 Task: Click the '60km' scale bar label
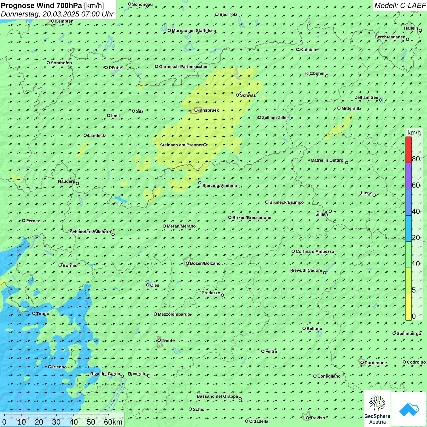pos(113,422)
